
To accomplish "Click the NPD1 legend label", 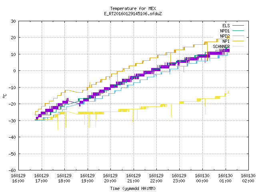I will point(225,31).
